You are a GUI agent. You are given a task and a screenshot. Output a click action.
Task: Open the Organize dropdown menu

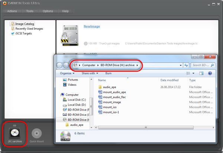point(67,73)
